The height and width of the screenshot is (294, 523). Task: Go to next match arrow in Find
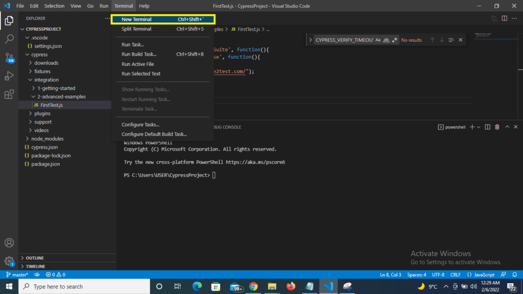click(x=442, y=40)
